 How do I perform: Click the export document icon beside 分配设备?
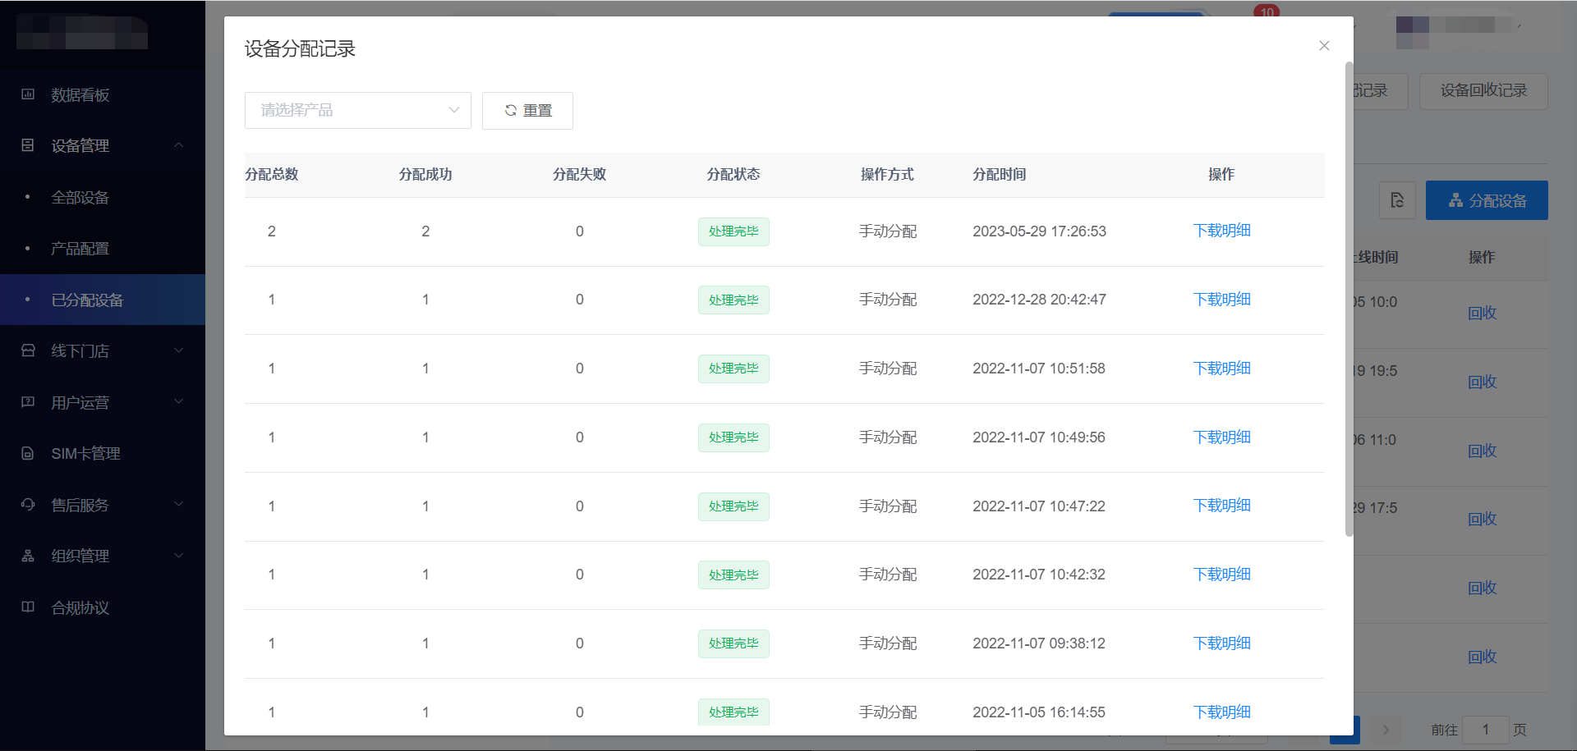click(x=1396, y=200)
